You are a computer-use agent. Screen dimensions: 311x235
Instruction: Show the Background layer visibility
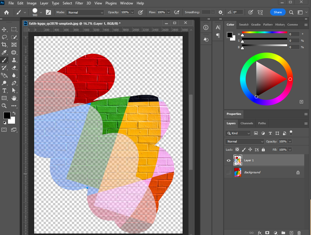229,172
